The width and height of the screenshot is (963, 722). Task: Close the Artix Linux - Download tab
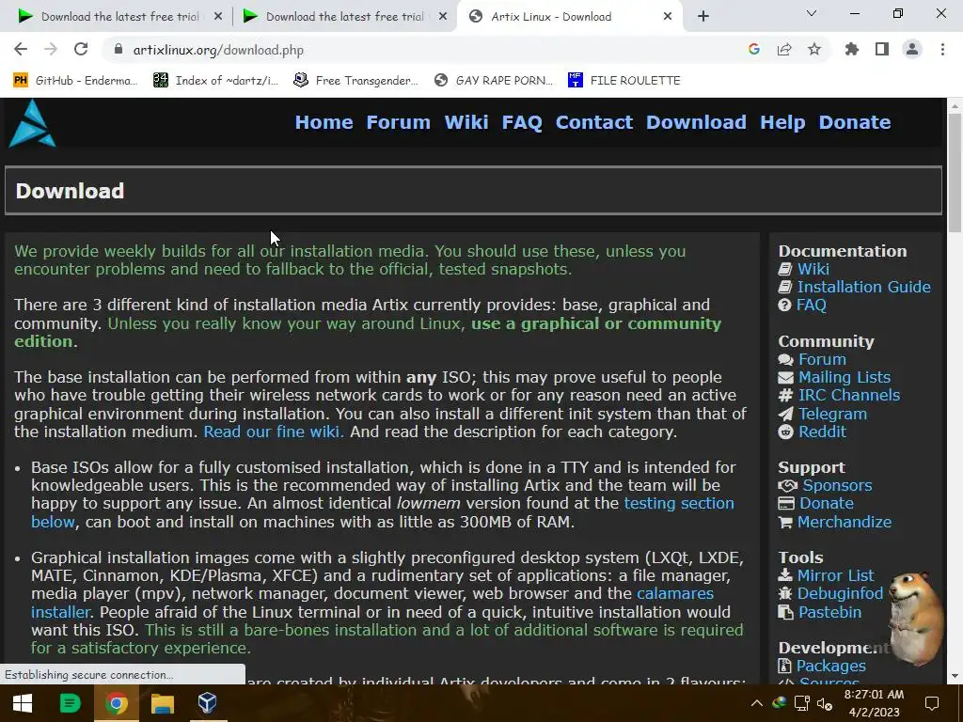(x=668, y=17)
